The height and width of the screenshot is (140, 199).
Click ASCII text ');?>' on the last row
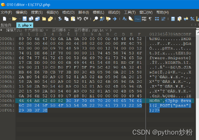(154, 110)
